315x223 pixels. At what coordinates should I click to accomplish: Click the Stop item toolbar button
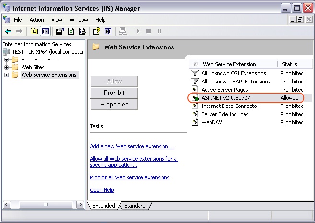[149, 31]
